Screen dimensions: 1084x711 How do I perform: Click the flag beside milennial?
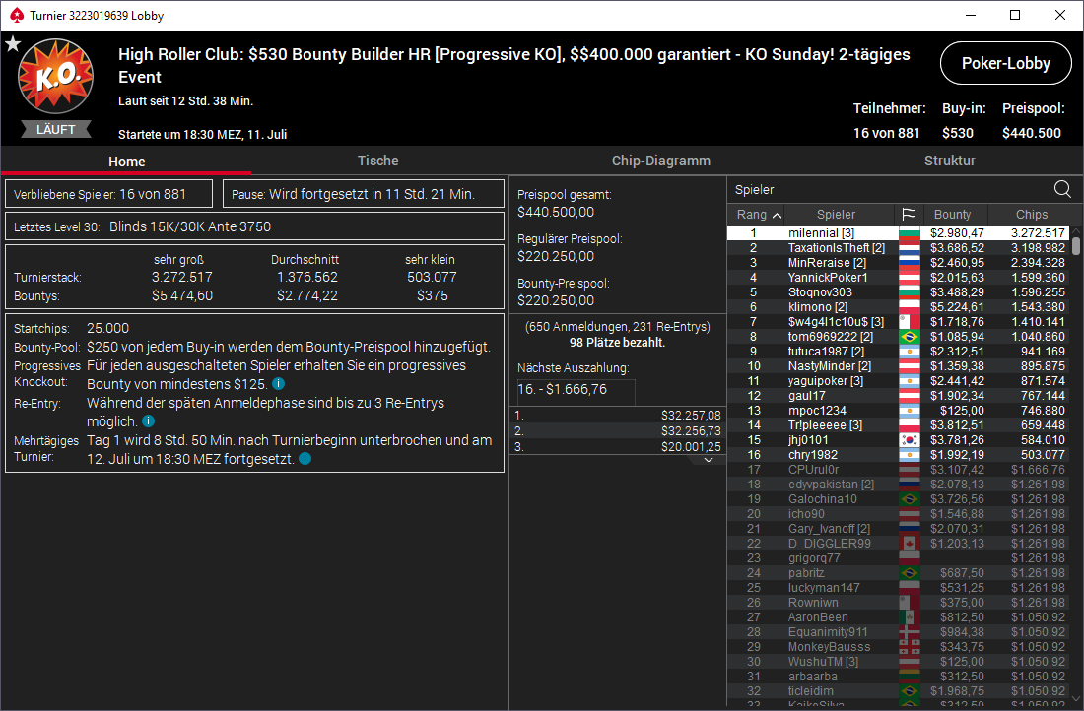(x=910, y=233)
